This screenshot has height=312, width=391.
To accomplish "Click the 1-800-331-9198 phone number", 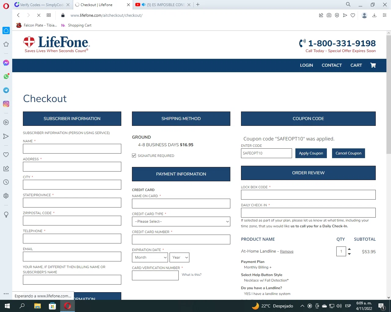I will [x=342, y=43].
